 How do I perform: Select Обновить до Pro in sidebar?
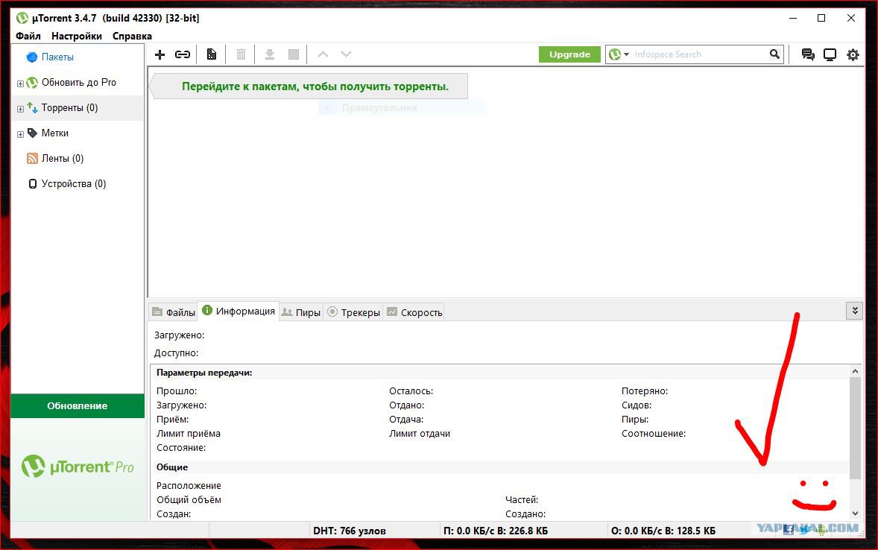pyautogui.click(x=79, y=82)
